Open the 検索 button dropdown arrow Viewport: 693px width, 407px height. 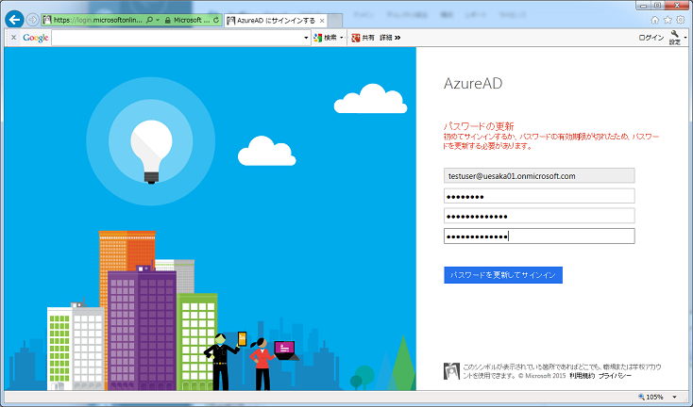pos(342,38)
